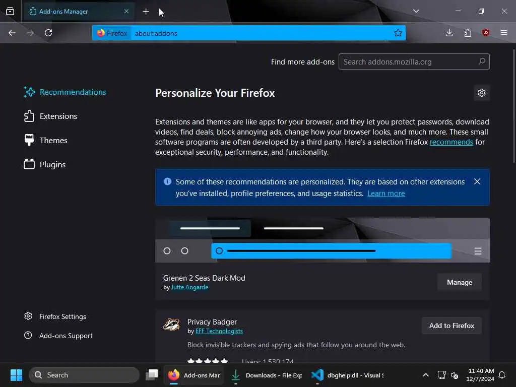Click the 'Personalize Your Firefox' heading

coord(215,93)
